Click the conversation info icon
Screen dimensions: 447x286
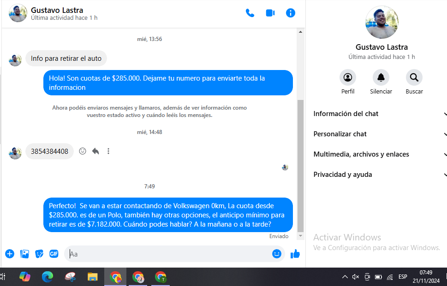[291, 13]
